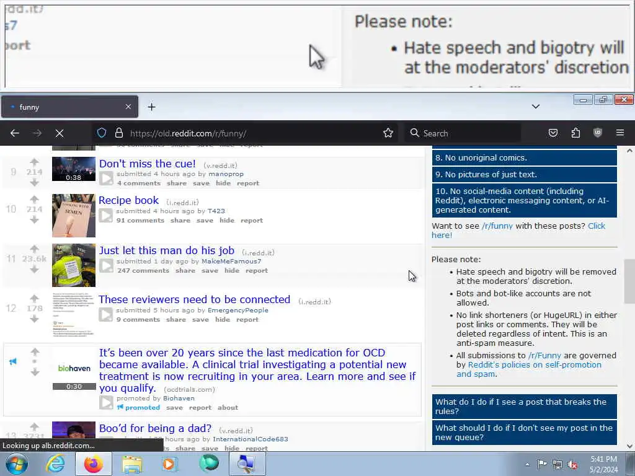This screenshot has height=476, width=635.
Task: Open the tracking protection shield icon
Action: click(102, 133)
